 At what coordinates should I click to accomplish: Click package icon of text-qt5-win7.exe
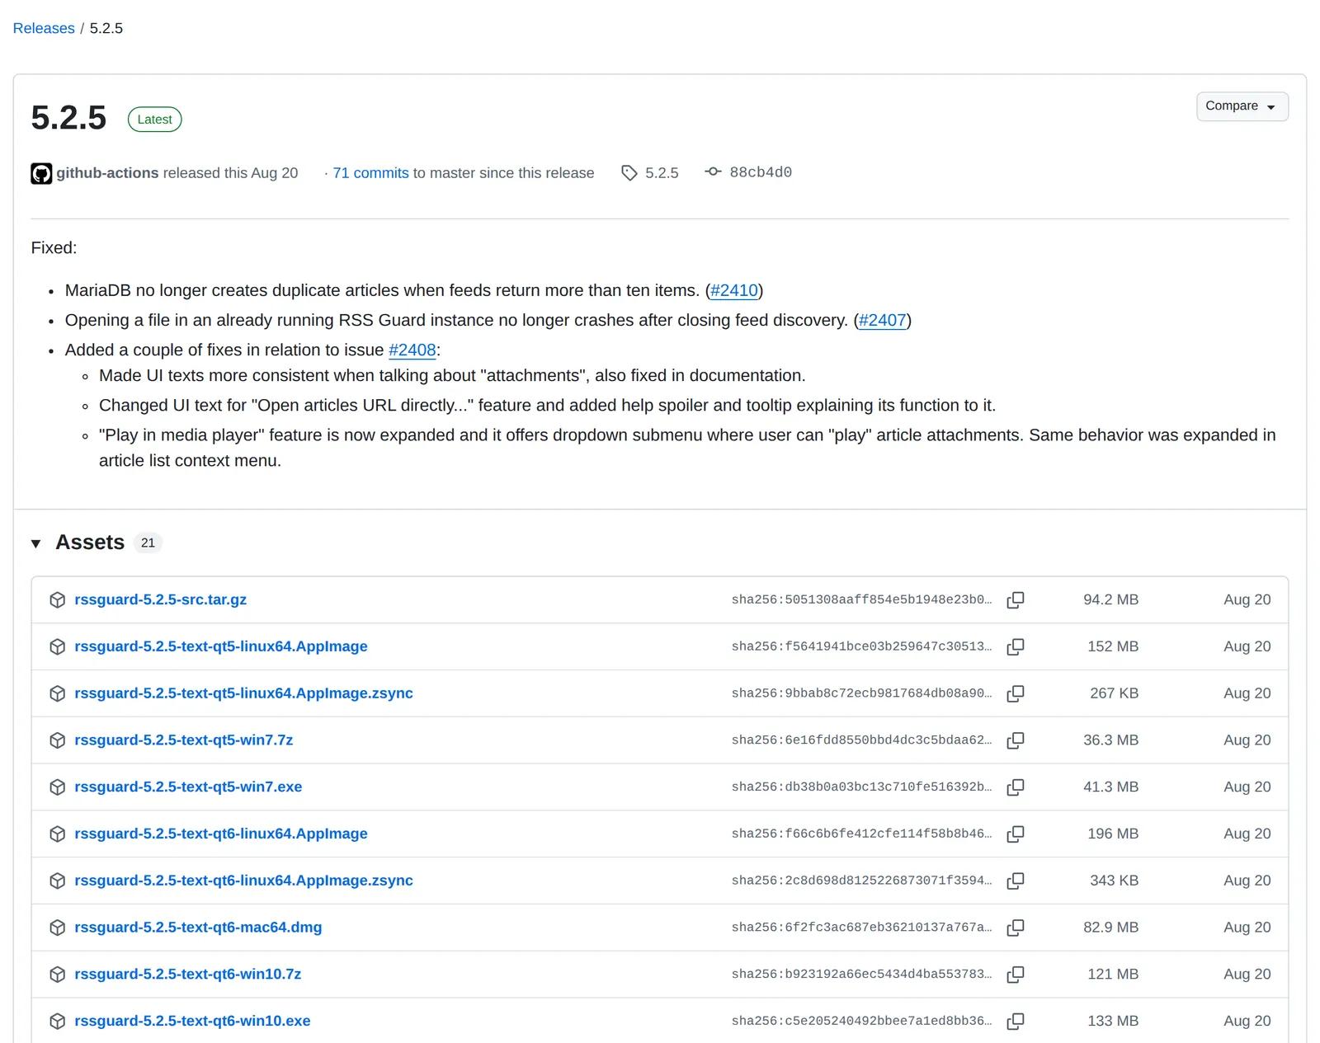point(57,787)
